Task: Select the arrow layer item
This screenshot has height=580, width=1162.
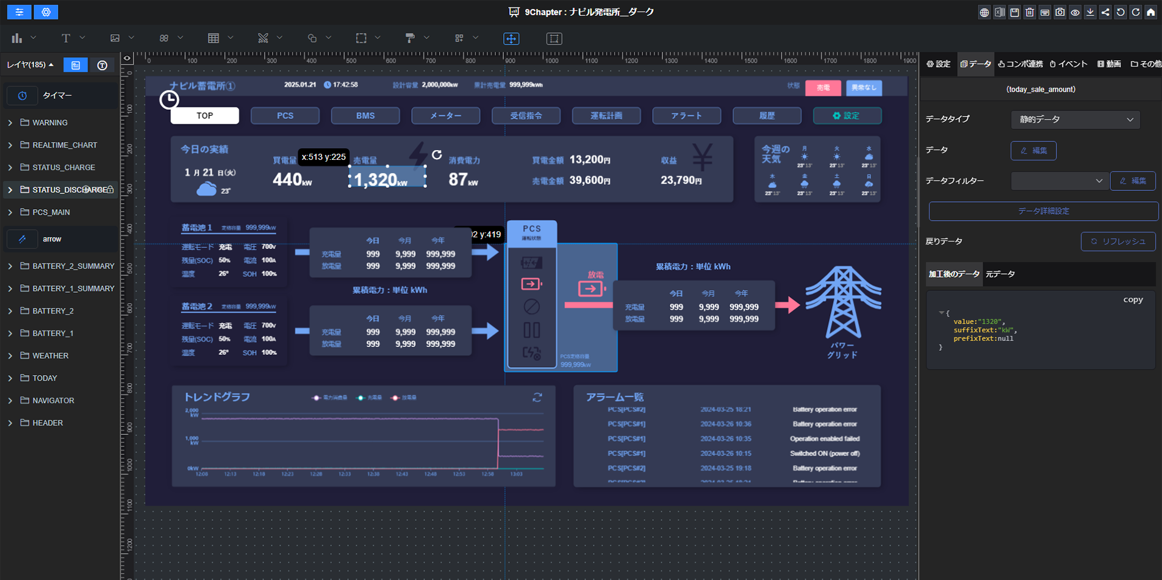Action: coord(52,239)
